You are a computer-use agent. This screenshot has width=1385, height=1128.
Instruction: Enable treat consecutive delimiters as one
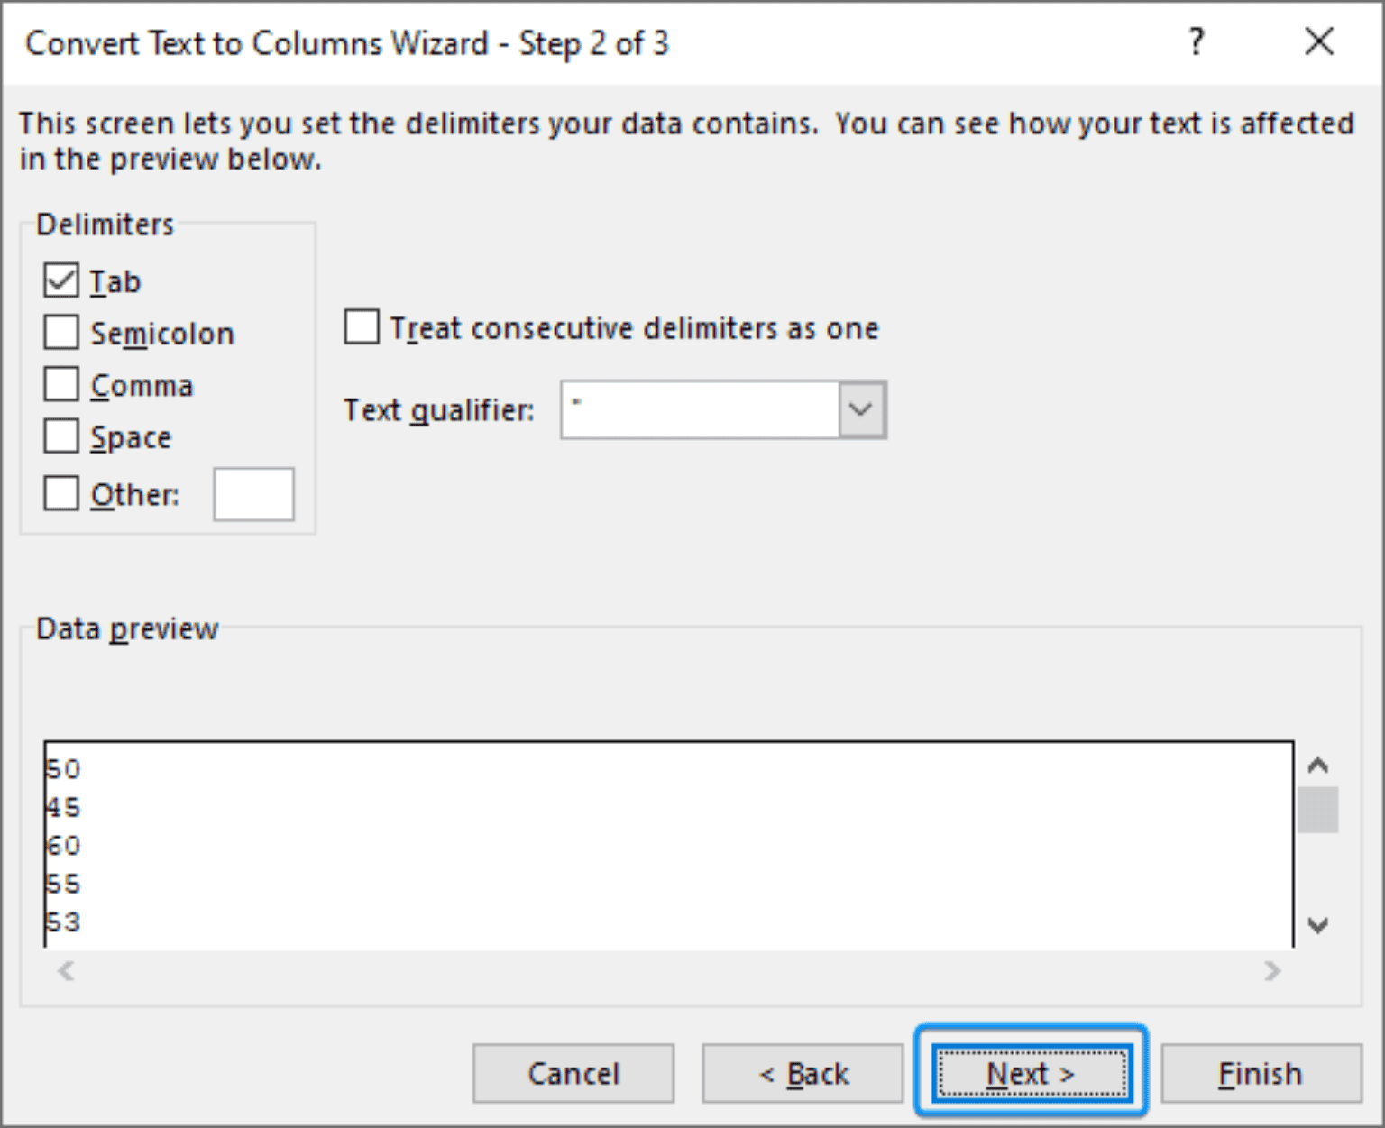coord(361,327)
